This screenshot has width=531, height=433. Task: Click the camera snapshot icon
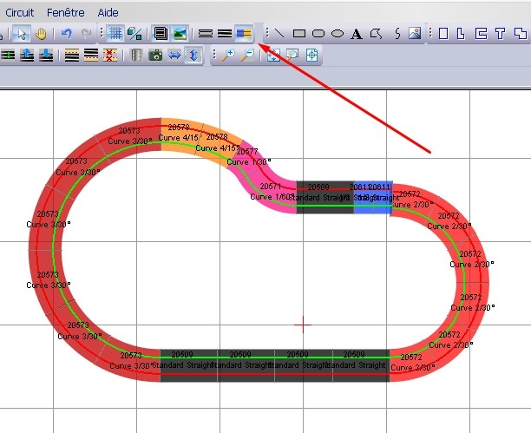(154, 55)
